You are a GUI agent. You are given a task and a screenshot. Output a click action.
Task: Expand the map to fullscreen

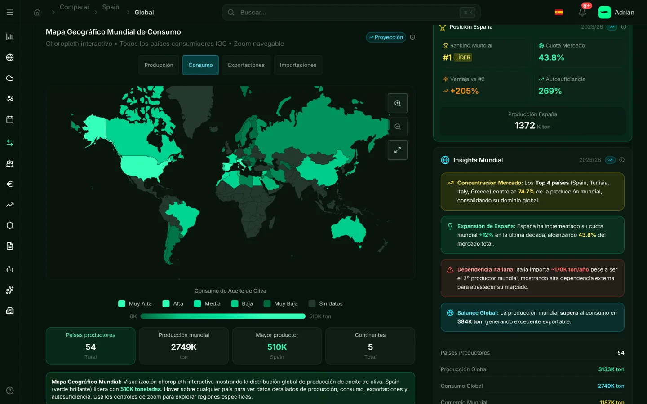point(398,150)
